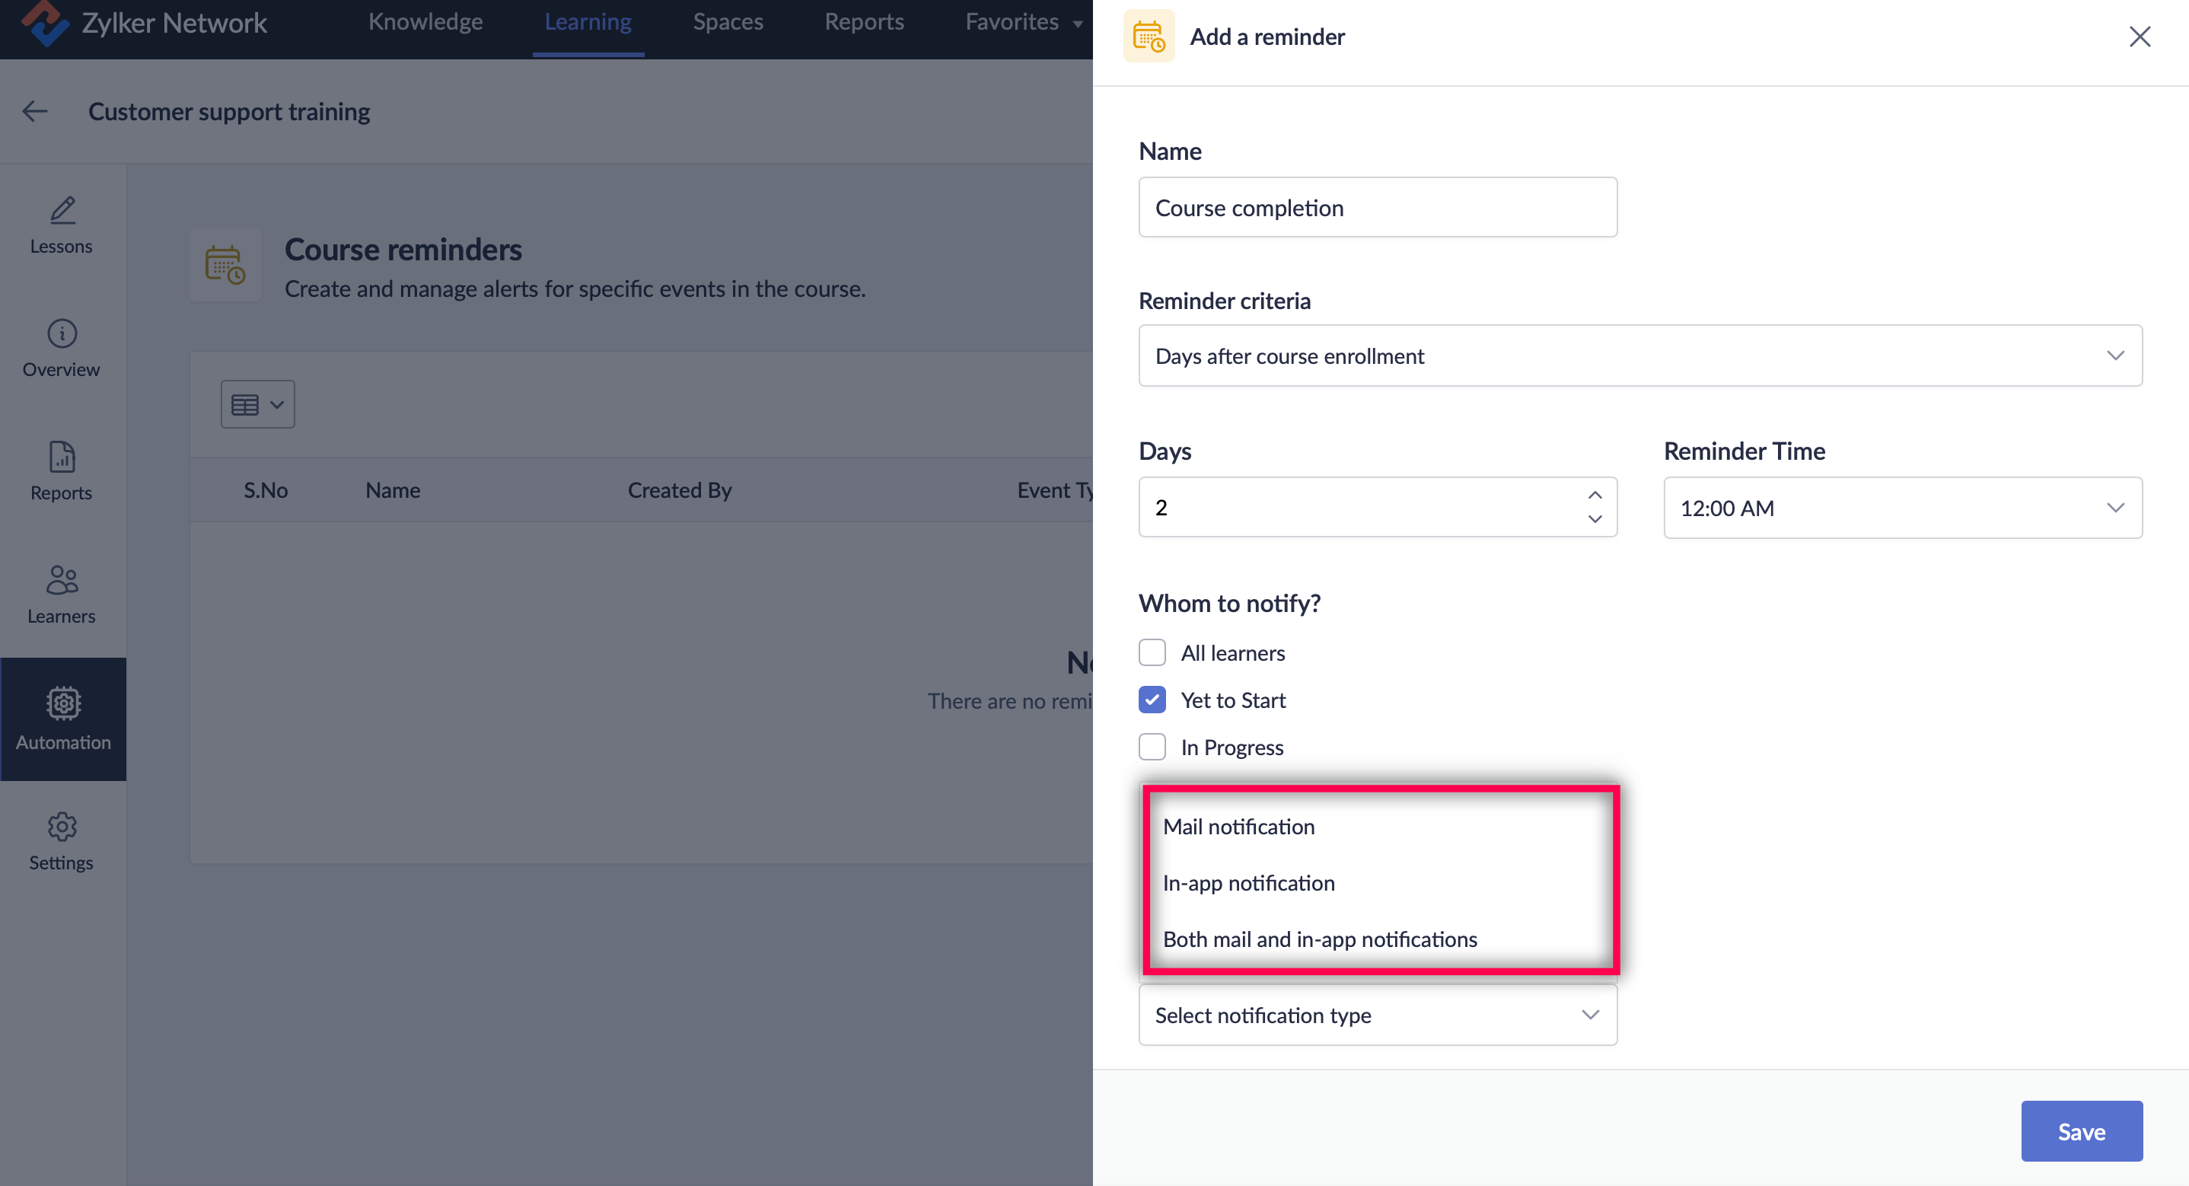Click the Customer support training title
Screen dimensions: 2189x1186
[228, 111]
